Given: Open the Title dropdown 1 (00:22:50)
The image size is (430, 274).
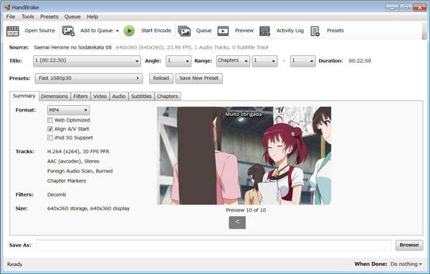Looking at the screenshot, I should (x=87, y=61).
